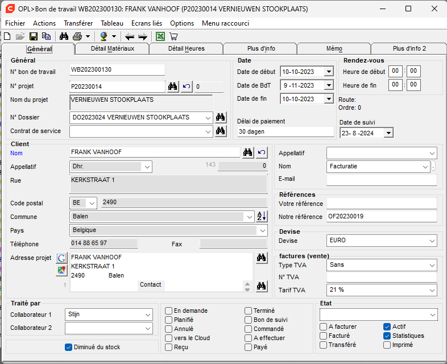
Task: Click Contact button in project address
Action: click(150, 285)
